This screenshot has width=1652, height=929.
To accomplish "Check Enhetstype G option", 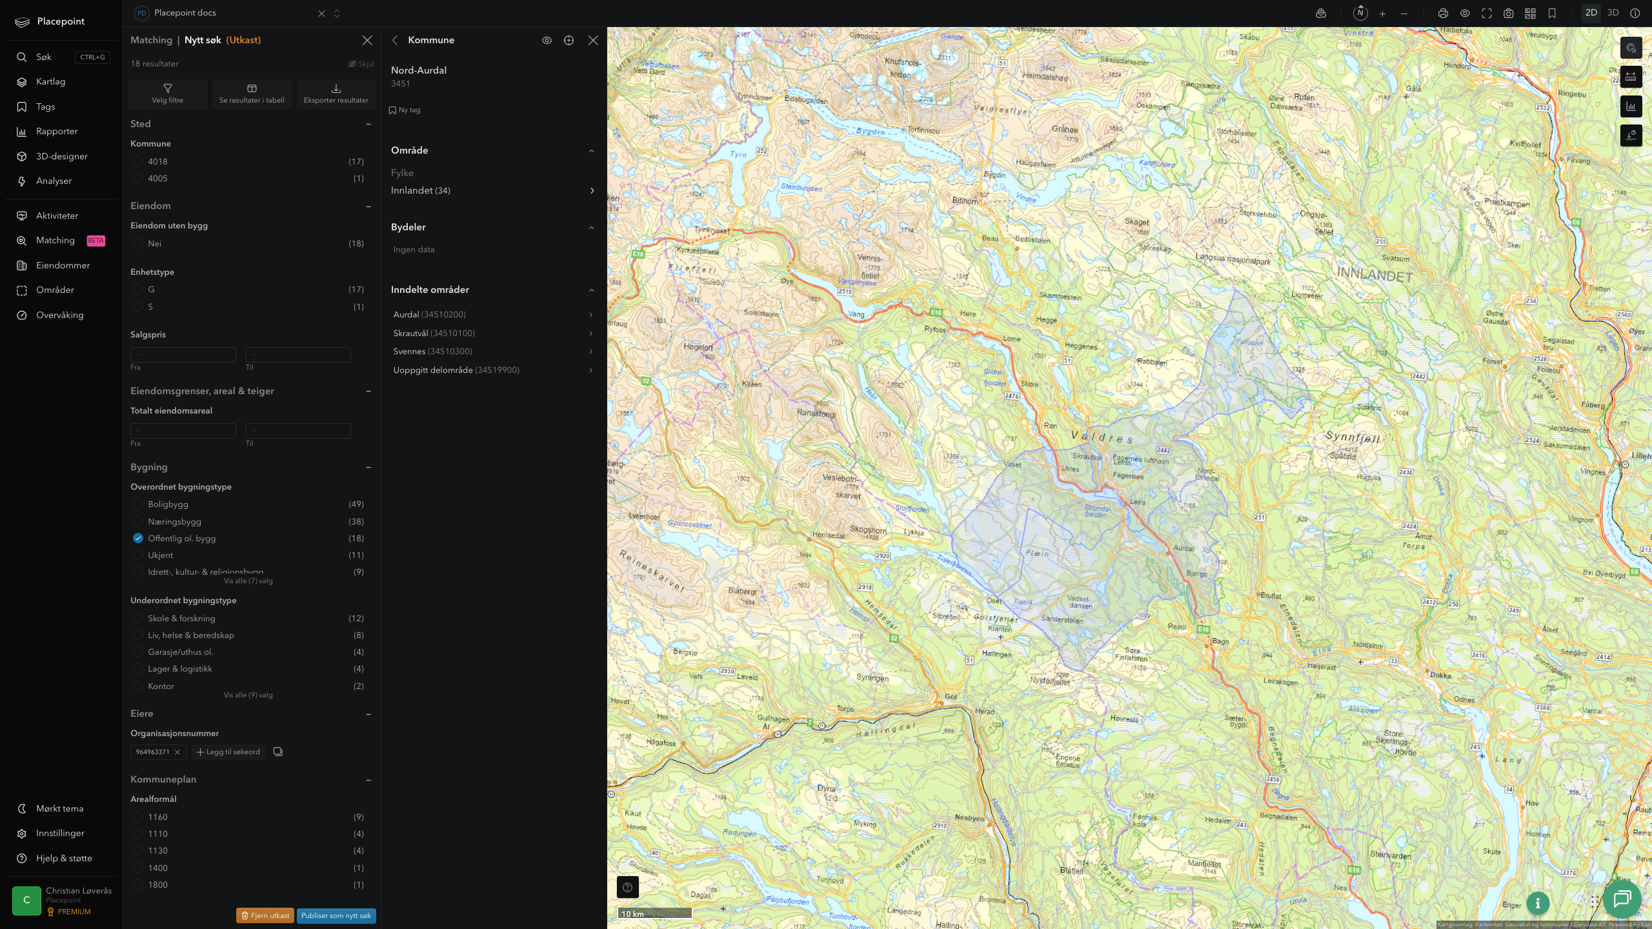I will click(137, 289).
